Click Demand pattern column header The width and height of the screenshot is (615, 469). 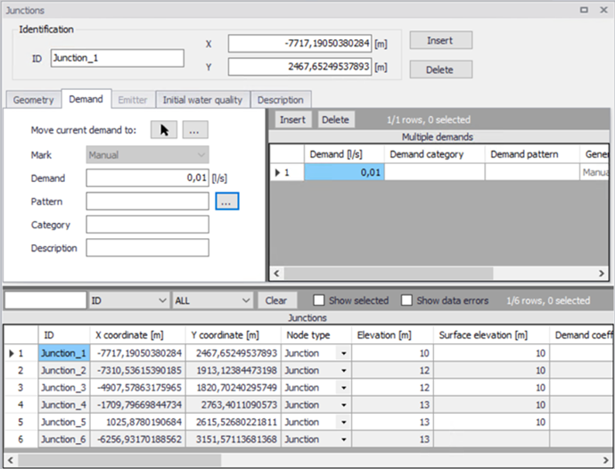(x=532, y=154)
